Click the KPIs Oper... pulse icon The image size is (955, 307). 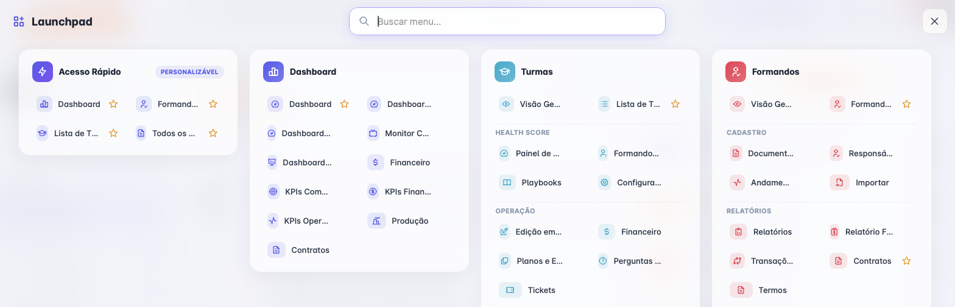point(273,221)
